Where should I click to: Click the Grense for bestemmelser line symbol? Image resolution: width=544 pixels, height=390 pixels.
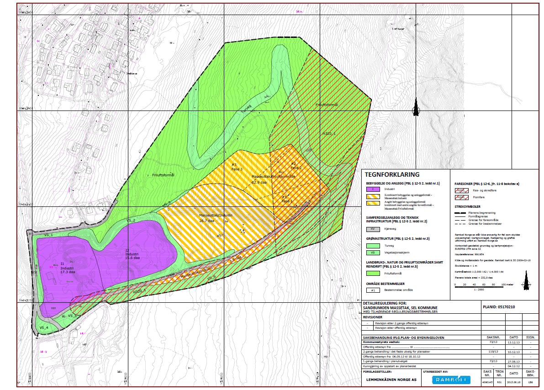click(459, 224)
